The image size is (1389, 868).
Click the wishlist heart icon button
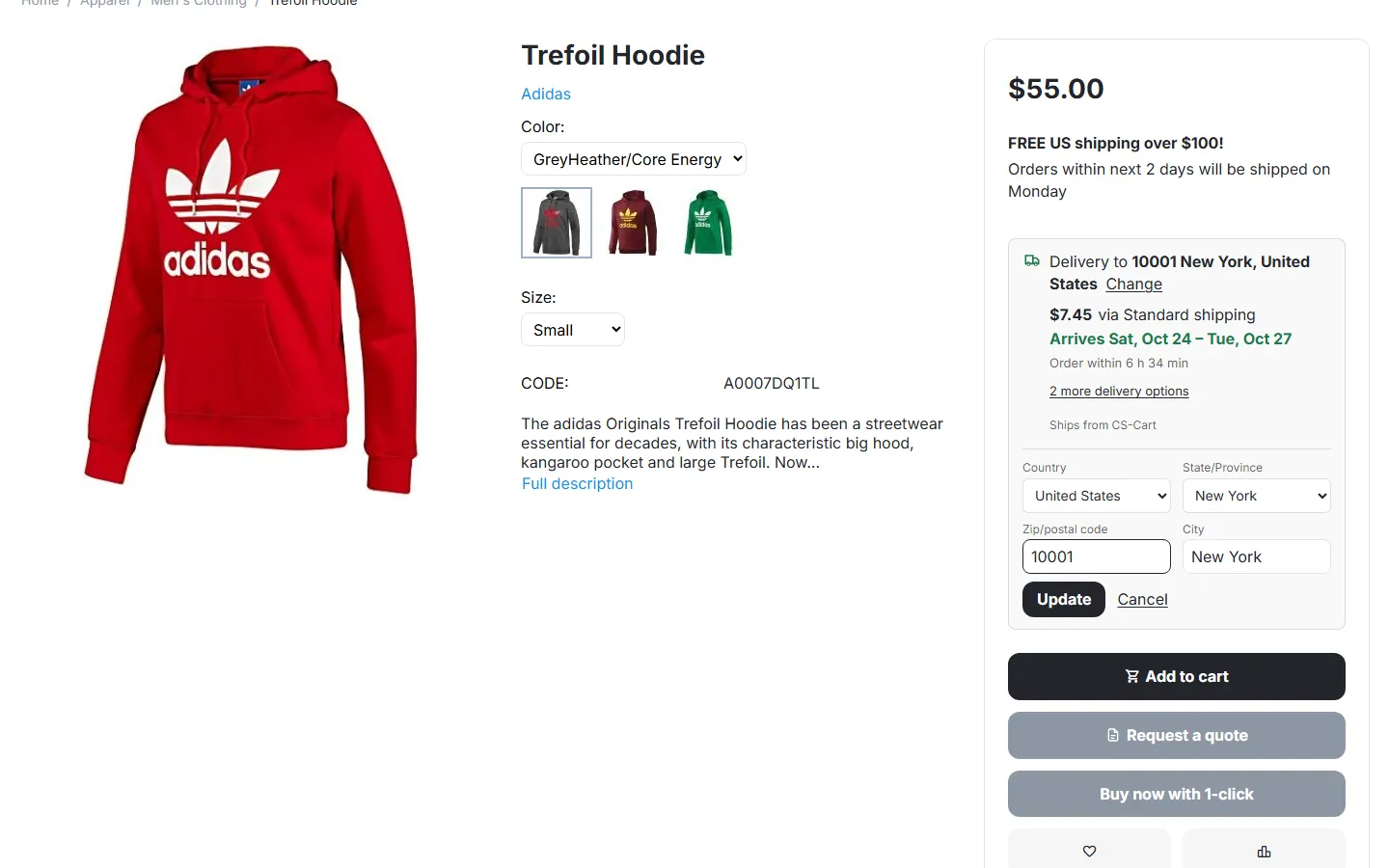(x=1089, y=850)
